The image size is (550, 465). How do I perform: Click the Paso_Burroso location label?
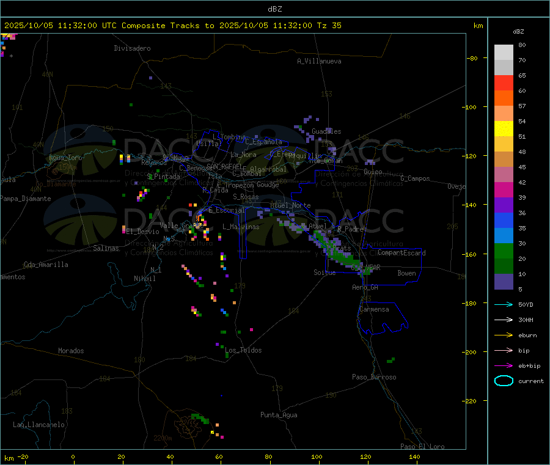(374, 377)
